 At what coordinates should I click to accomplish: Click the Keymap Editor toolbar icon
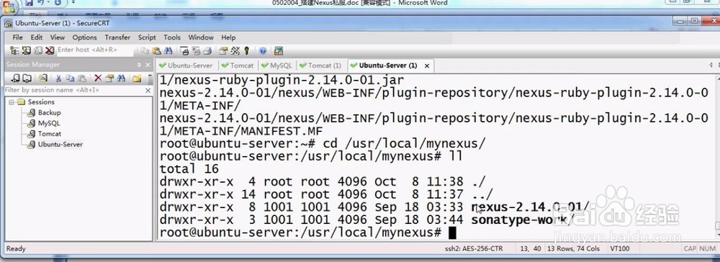coord(235,50)
